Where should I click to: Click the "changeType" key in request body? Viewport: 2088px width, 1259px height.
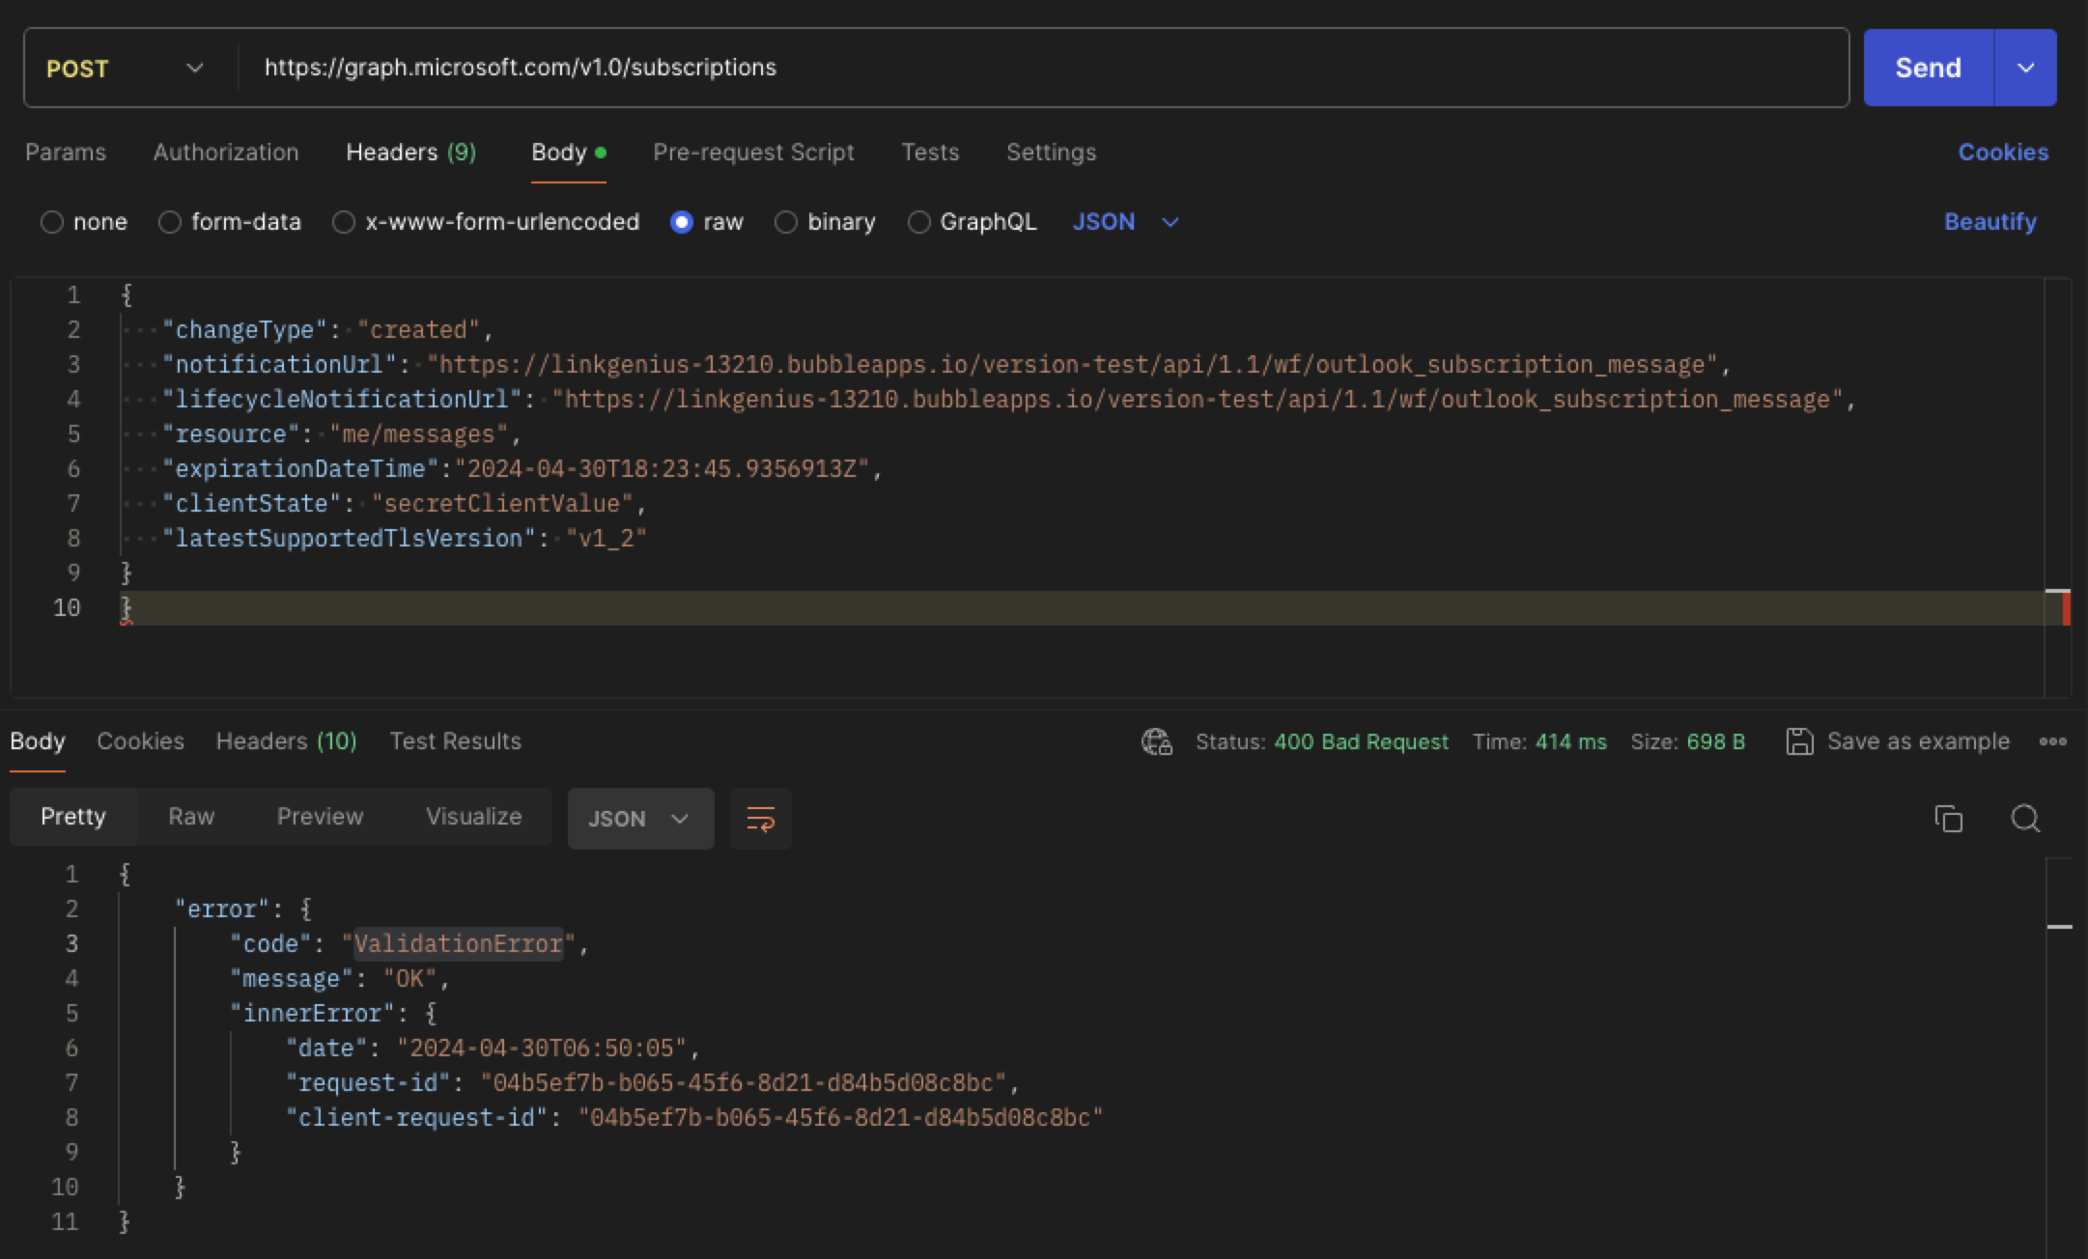coord(244,330)
